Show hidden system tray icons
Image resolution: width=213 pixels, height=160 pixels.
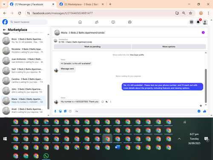[179, 139]
